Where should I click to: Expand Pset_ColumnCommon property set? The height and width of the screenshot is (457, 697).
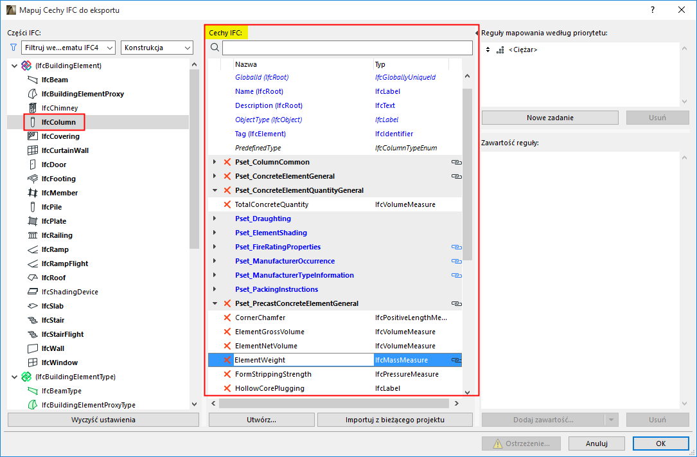[x=215, y=162]
